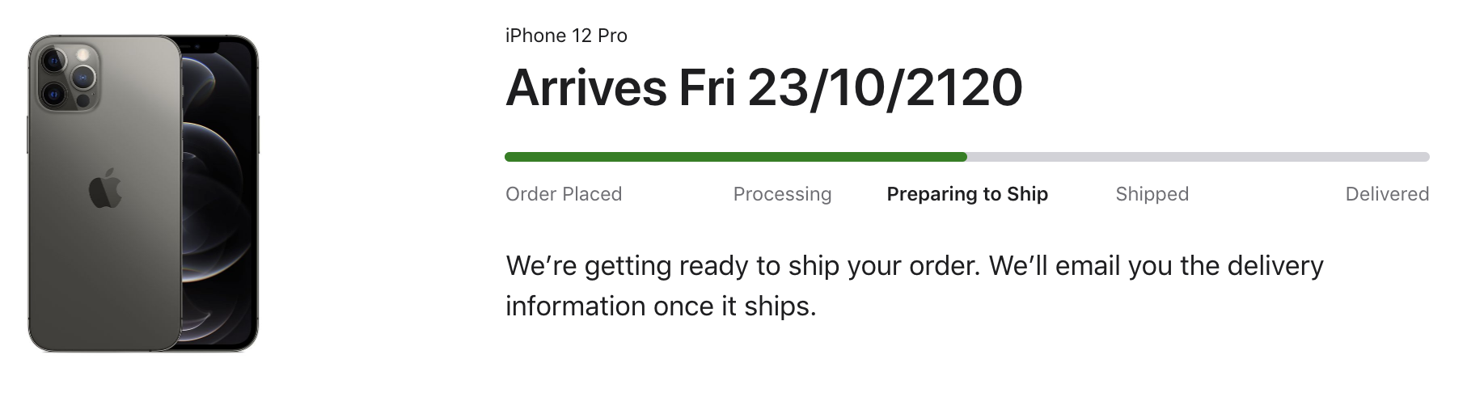The image size is (1467, 393).
Task: Click the "We're getting ready to ship" message
Action: point(914,266)
